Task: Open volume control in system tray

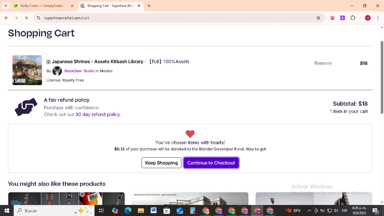Action: pyautogui.click(x=336, y=211)
